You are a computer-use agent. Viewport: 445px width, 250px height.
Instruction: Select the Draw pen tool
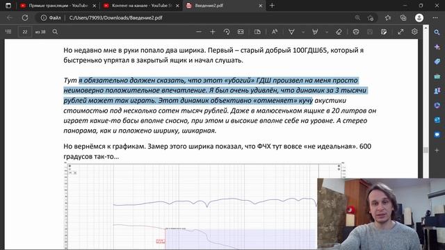point(291,32)
